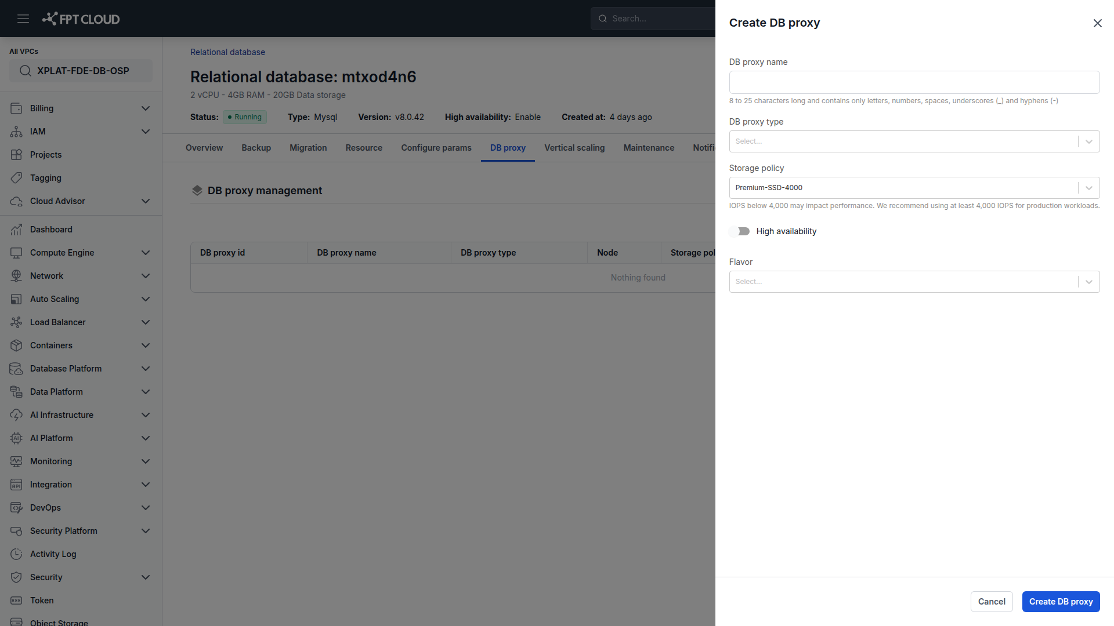1114x626 pixels.
Task: Open the Projects sidebar item
Action: point(81,155)
